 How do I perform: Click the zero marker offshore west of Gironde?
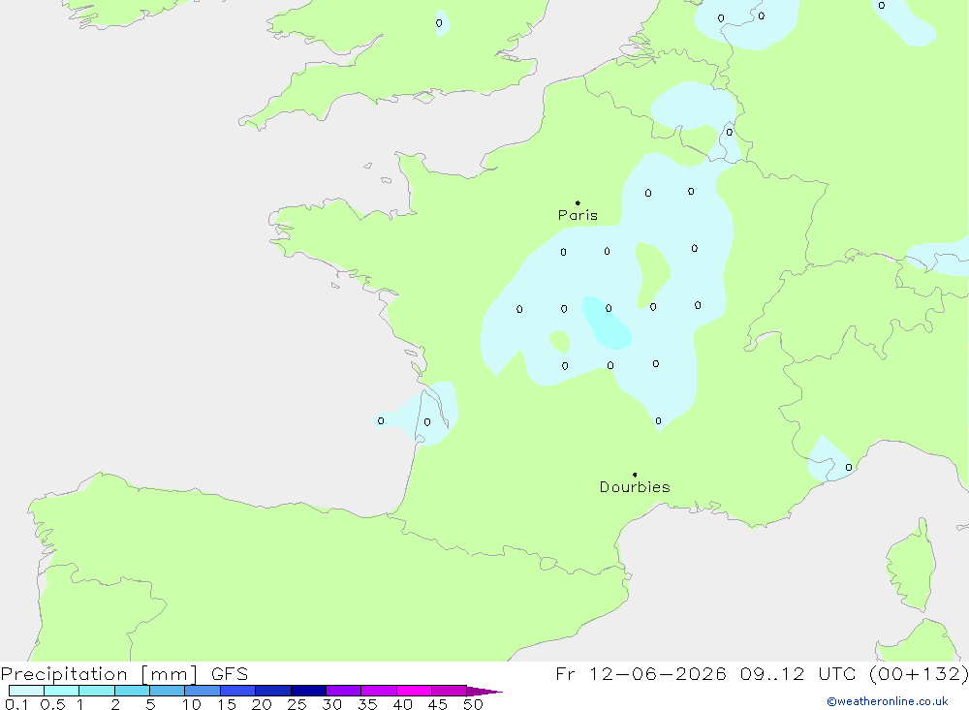(381, 420)
